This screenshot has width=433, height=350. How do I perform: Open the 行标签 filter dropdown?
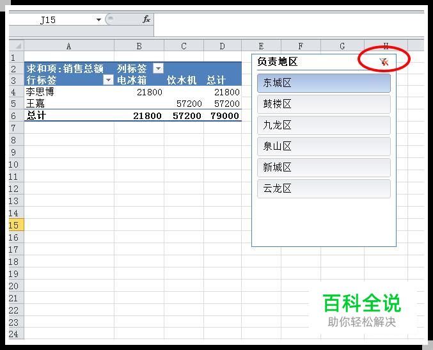(108, 80)
